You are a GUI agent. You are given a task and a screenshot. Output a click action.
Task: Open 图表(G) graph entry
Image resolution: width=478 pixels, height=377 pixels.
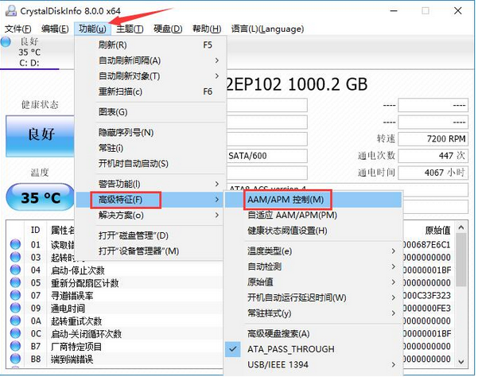pyautogui.click(x=151, y=112)
